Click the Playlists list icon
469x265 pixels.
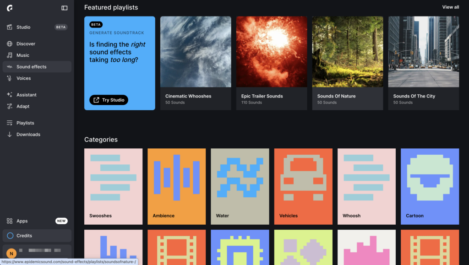[10, 123]
